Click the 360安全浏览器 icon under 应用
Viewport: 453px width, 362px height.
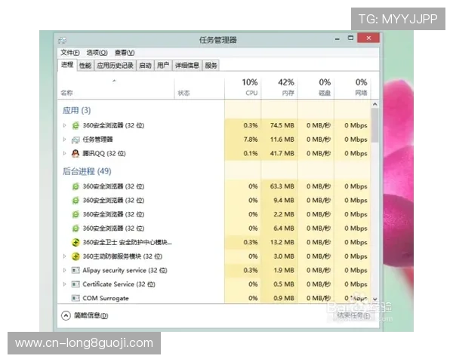pos(75,125)
